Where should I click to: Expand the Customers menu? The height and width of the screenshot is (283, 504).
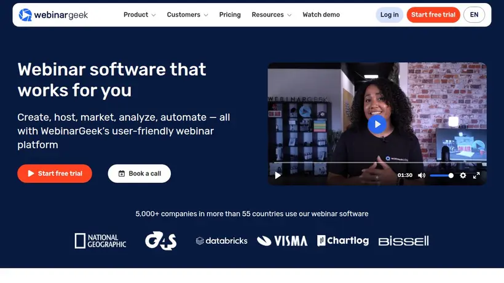(187, 15)
